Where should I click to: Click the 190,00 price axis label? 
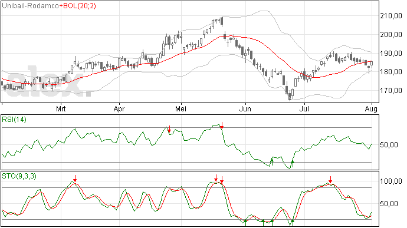pos(391,54)
